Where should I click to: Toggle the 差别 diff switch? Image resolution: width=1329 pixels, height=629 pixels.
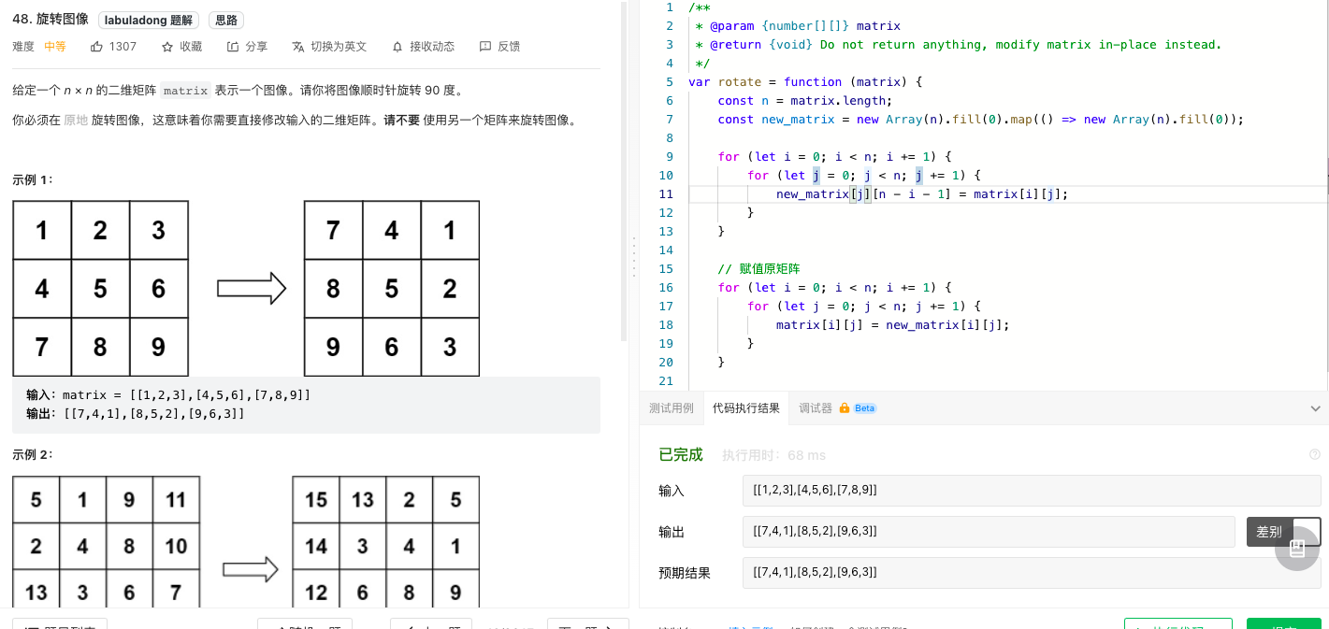click(1284, 532)
